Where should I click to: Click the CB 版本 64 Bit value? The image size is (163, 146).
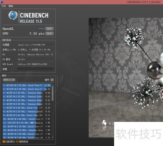[35, 59]
